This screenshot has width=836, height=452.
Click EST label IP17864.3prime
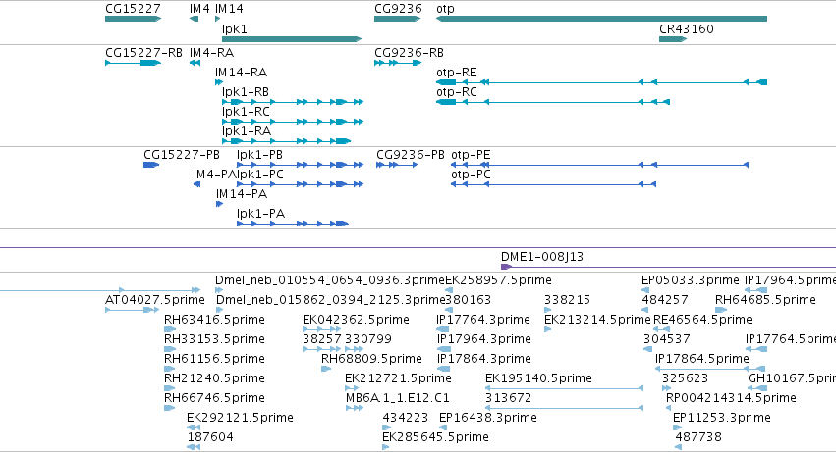484,360
